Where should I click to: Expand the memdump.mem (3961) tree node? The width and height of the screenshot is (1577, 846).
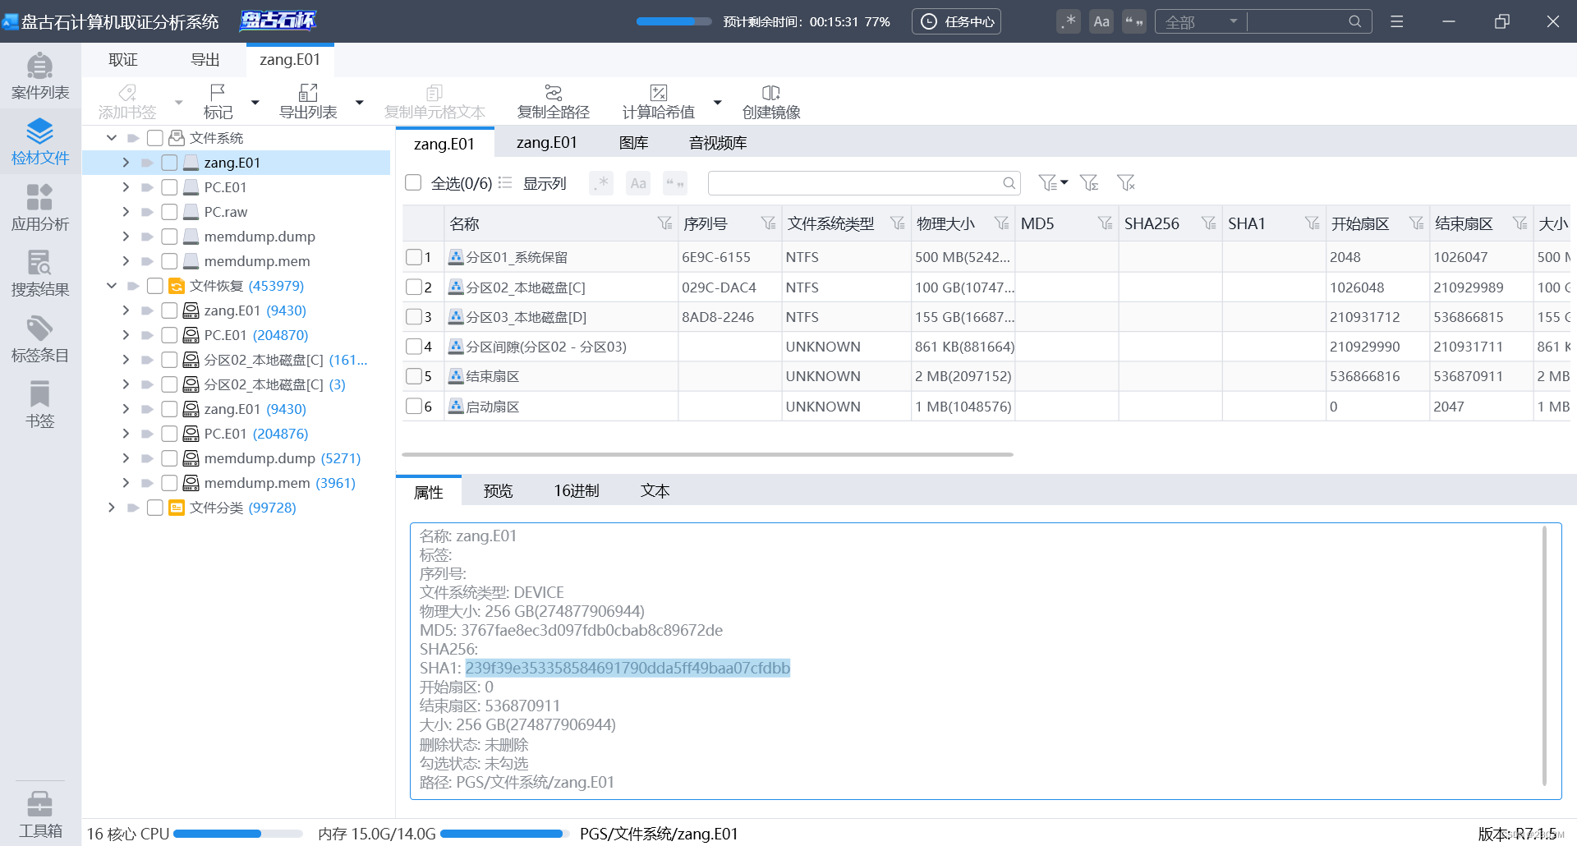coord(126,482)
